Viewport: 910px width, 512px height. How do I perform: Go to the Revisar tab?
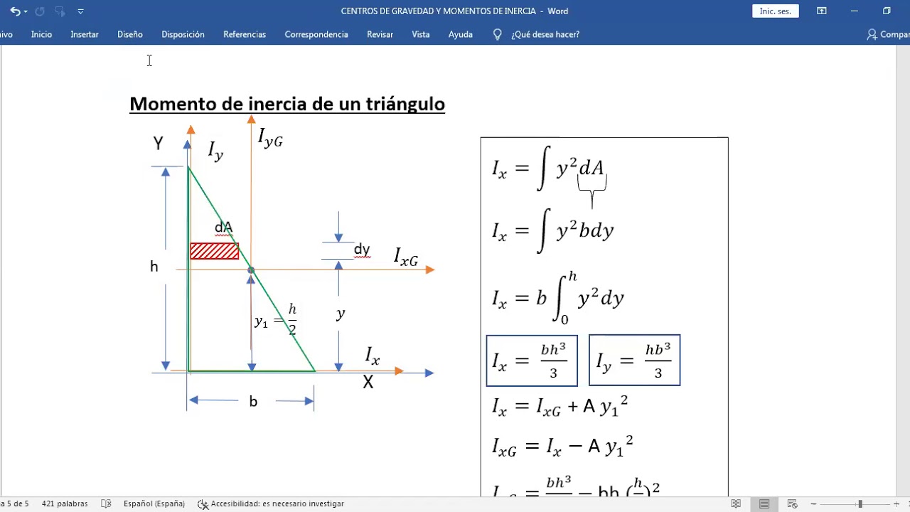pyautogui.click(x=380, y=34)
